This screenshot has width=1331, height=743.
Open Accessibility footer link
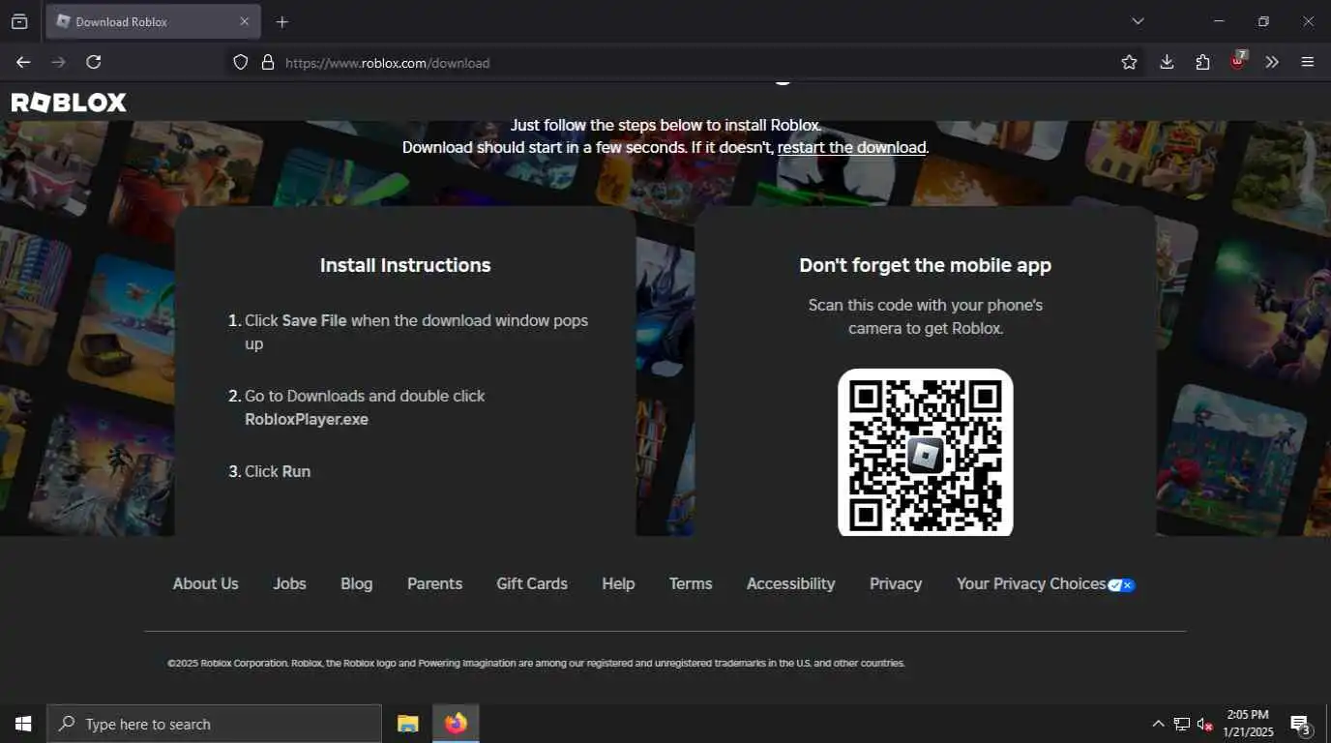tap(790, 583)
